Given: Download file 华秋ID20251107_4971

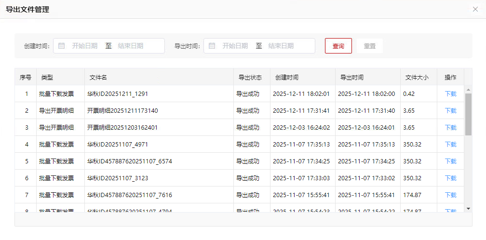Looking at the screenshot, I should coord(450,145).
